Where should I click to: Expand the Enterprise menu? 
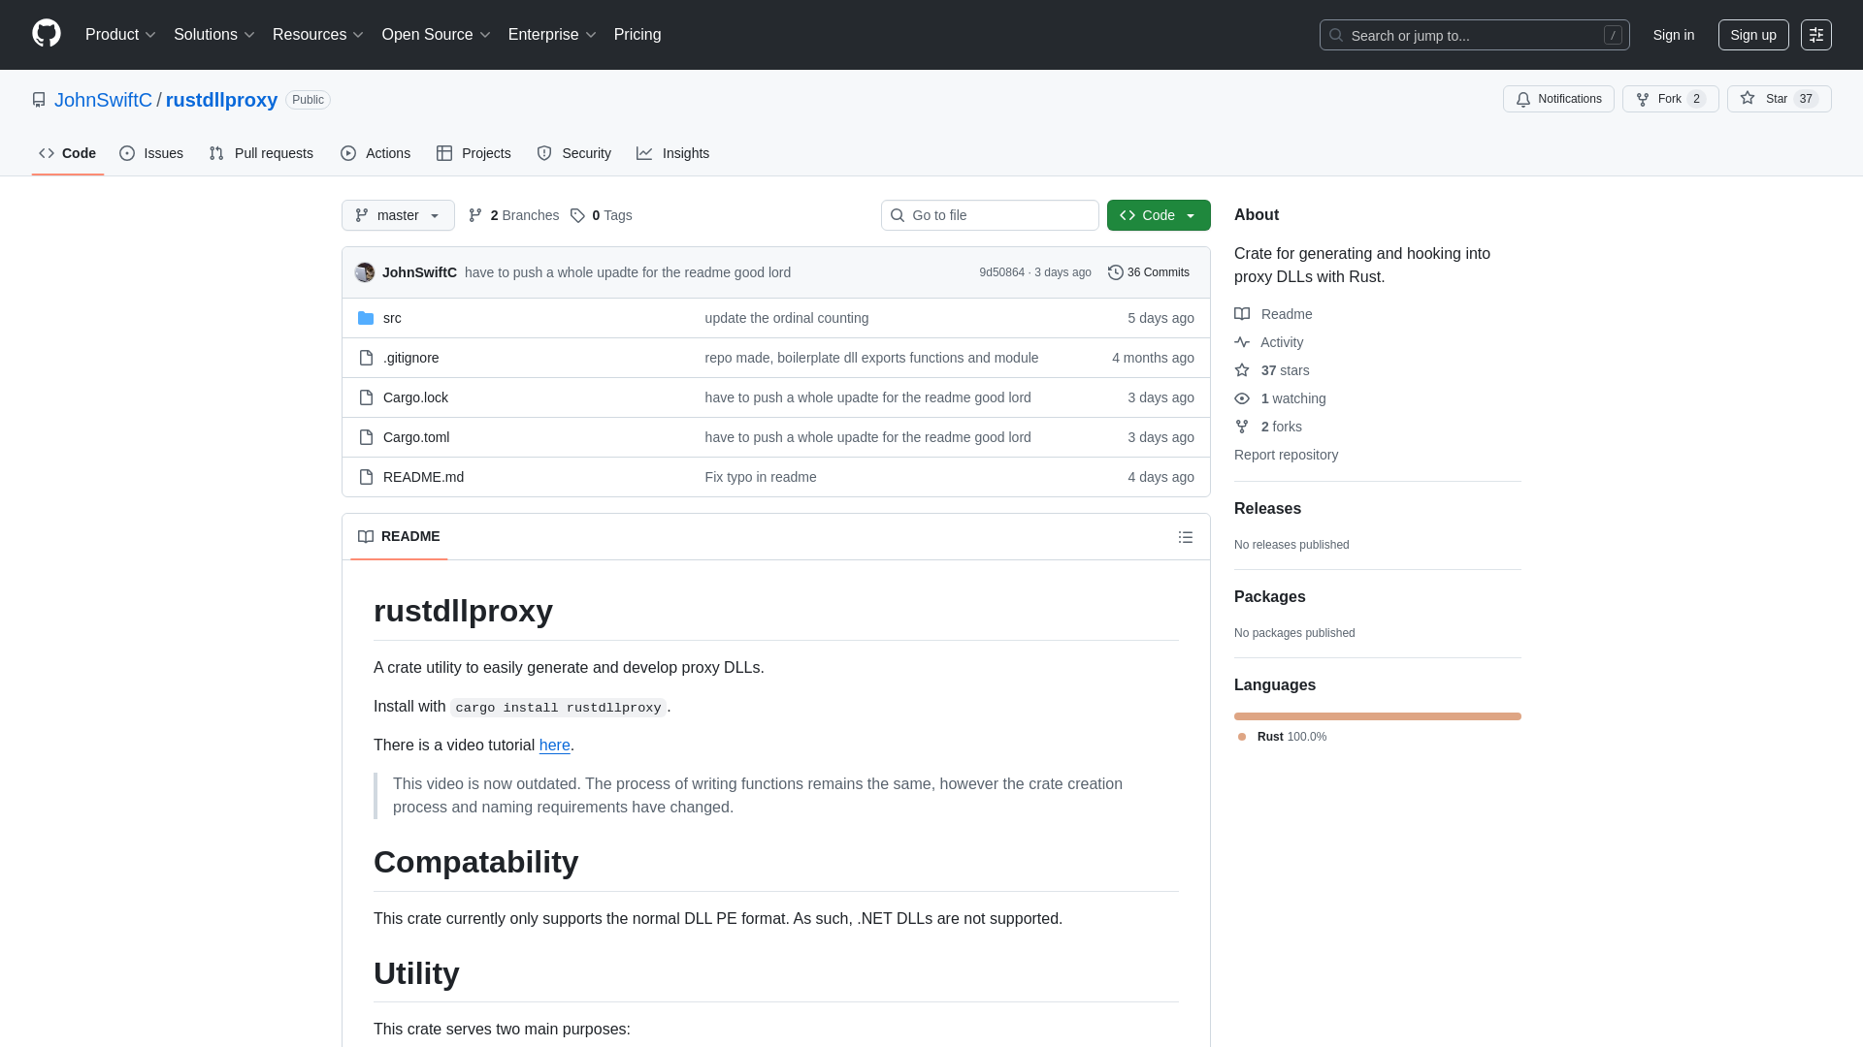[x=551, y=35]
